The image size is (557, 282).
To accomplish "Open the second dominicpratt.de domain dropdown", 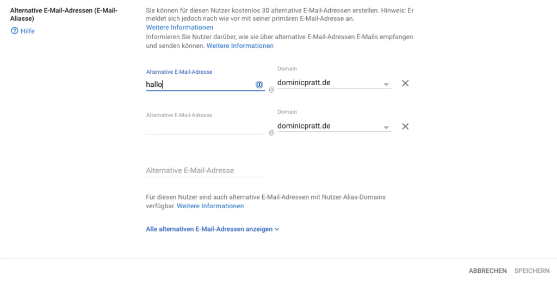I will [334, 126].
